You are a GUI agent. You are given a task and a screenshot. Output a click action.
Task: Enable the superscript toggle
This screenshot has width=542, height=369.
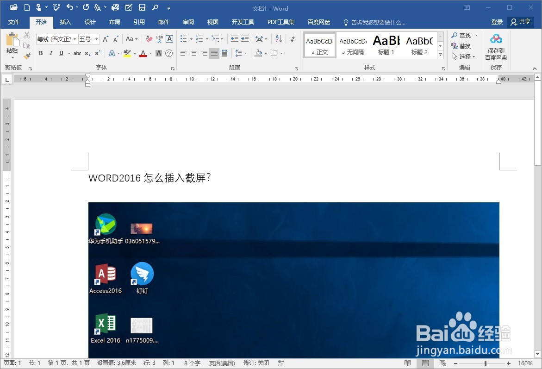tap(97, 52)
